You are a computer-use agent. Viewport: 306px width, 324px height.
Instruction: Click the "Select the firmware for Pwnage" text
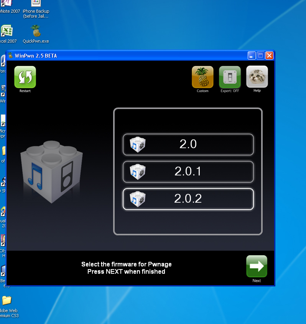pos(127,264)
